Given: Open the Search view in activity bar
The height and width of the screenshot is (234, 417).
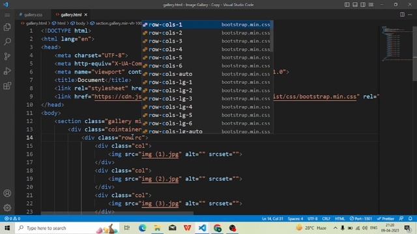Looking at the screenshot, I should click(x=7, y=42).
